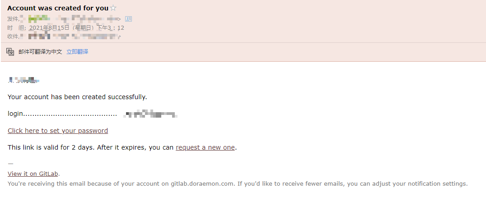Screen dimensions: 486x201
Task: Follow the "request a new one" link
Action: coord(205,147)
